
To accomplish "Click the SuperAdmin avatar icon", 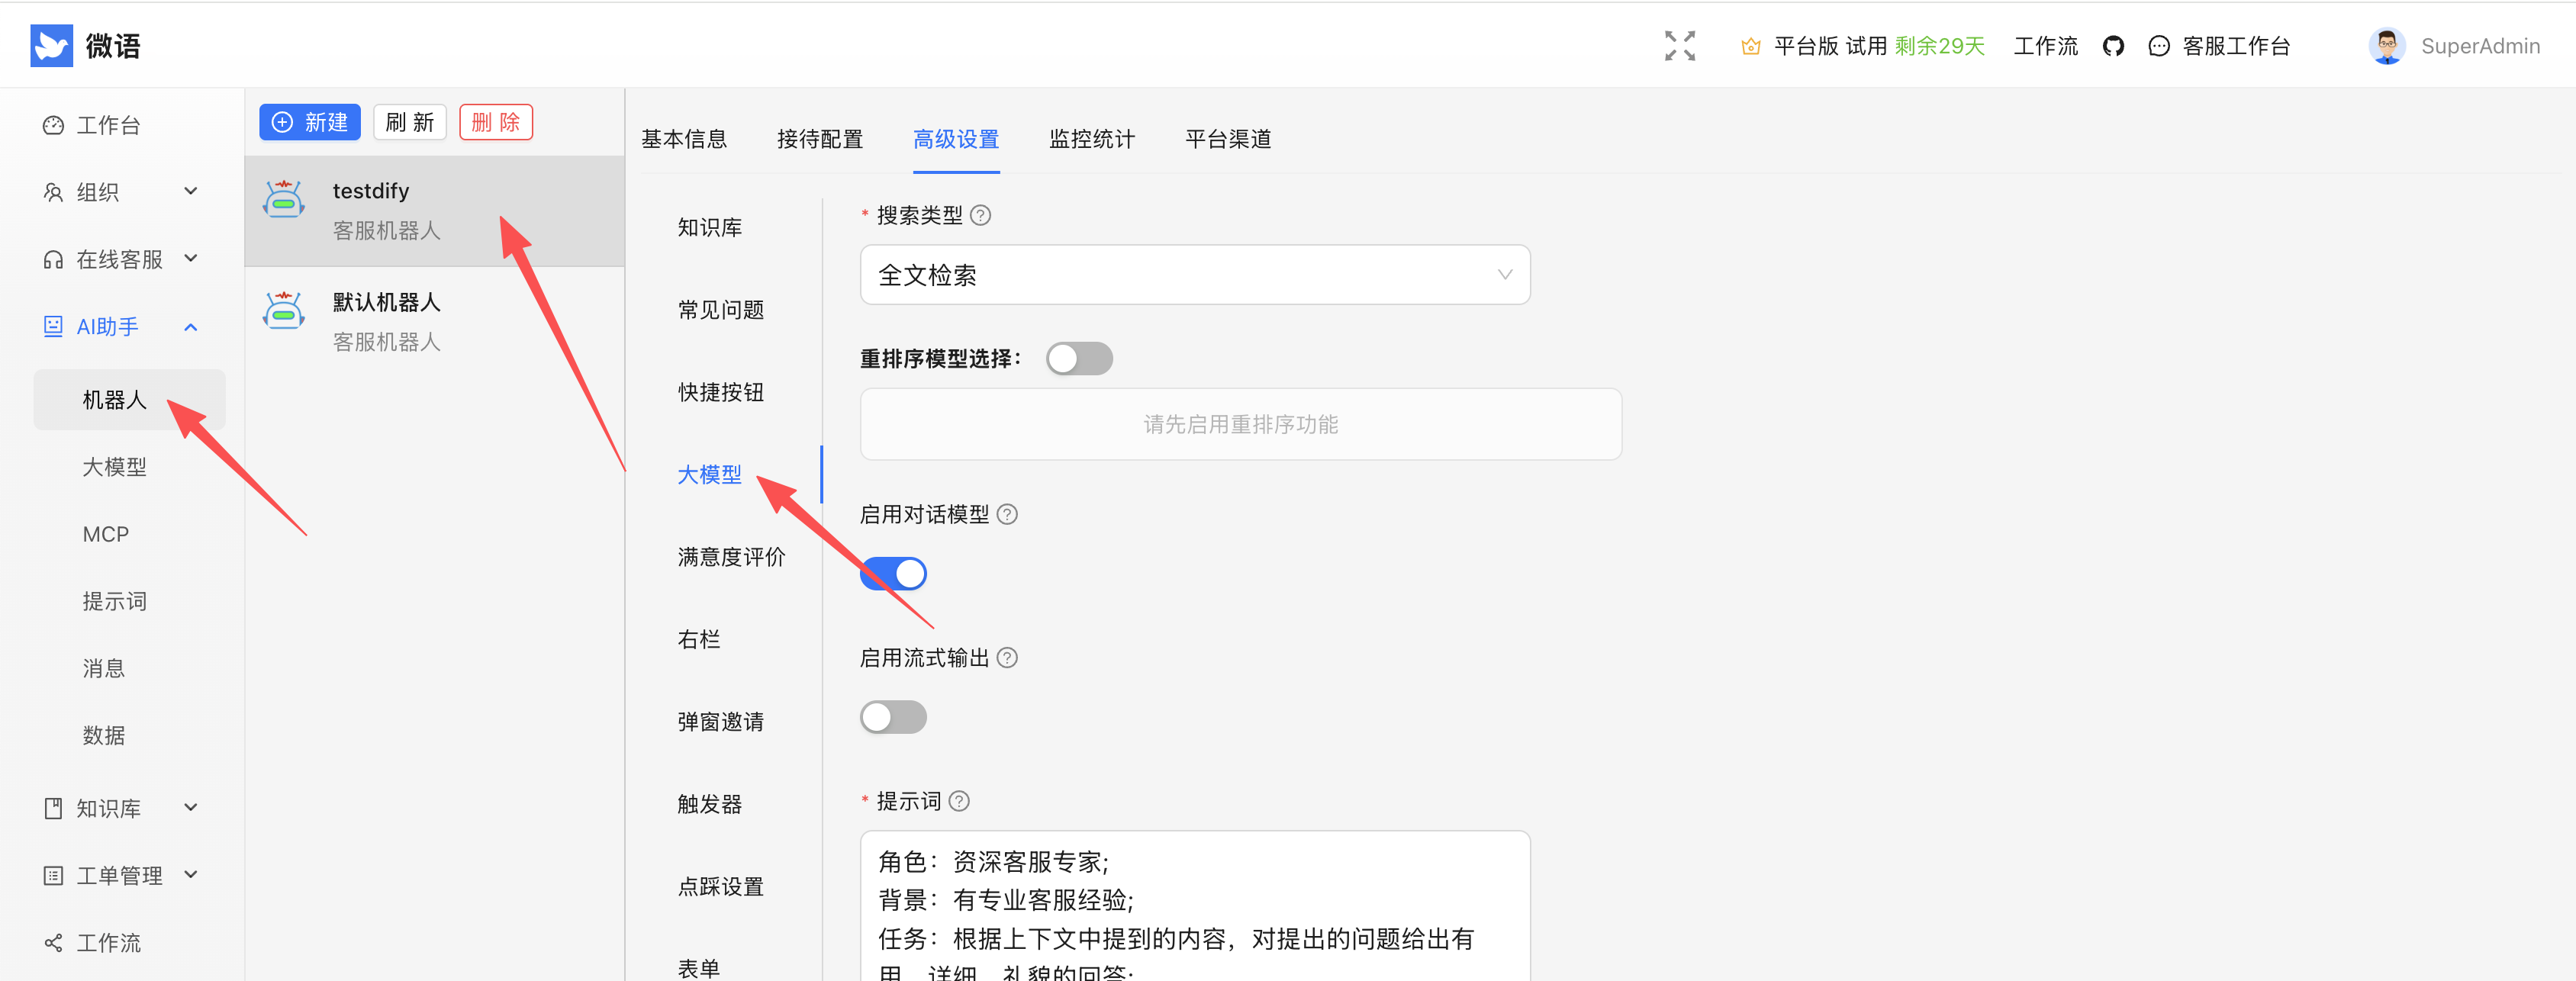I will (x=2386, y=46).
